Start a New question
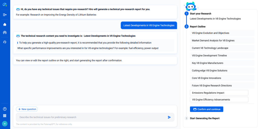The width and height of the screenshot is (260, 129). point(27,109)
